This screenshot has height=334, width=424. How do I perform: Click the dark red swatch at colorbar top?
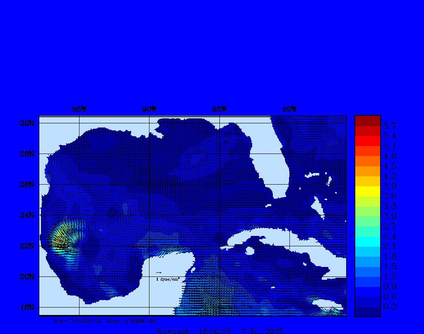(x=367, y=121)
